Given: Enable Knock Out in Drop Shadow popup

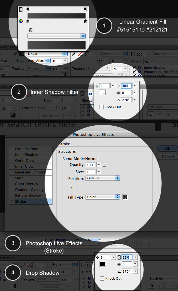Looking at the screenshot, I should pos(102,278).
